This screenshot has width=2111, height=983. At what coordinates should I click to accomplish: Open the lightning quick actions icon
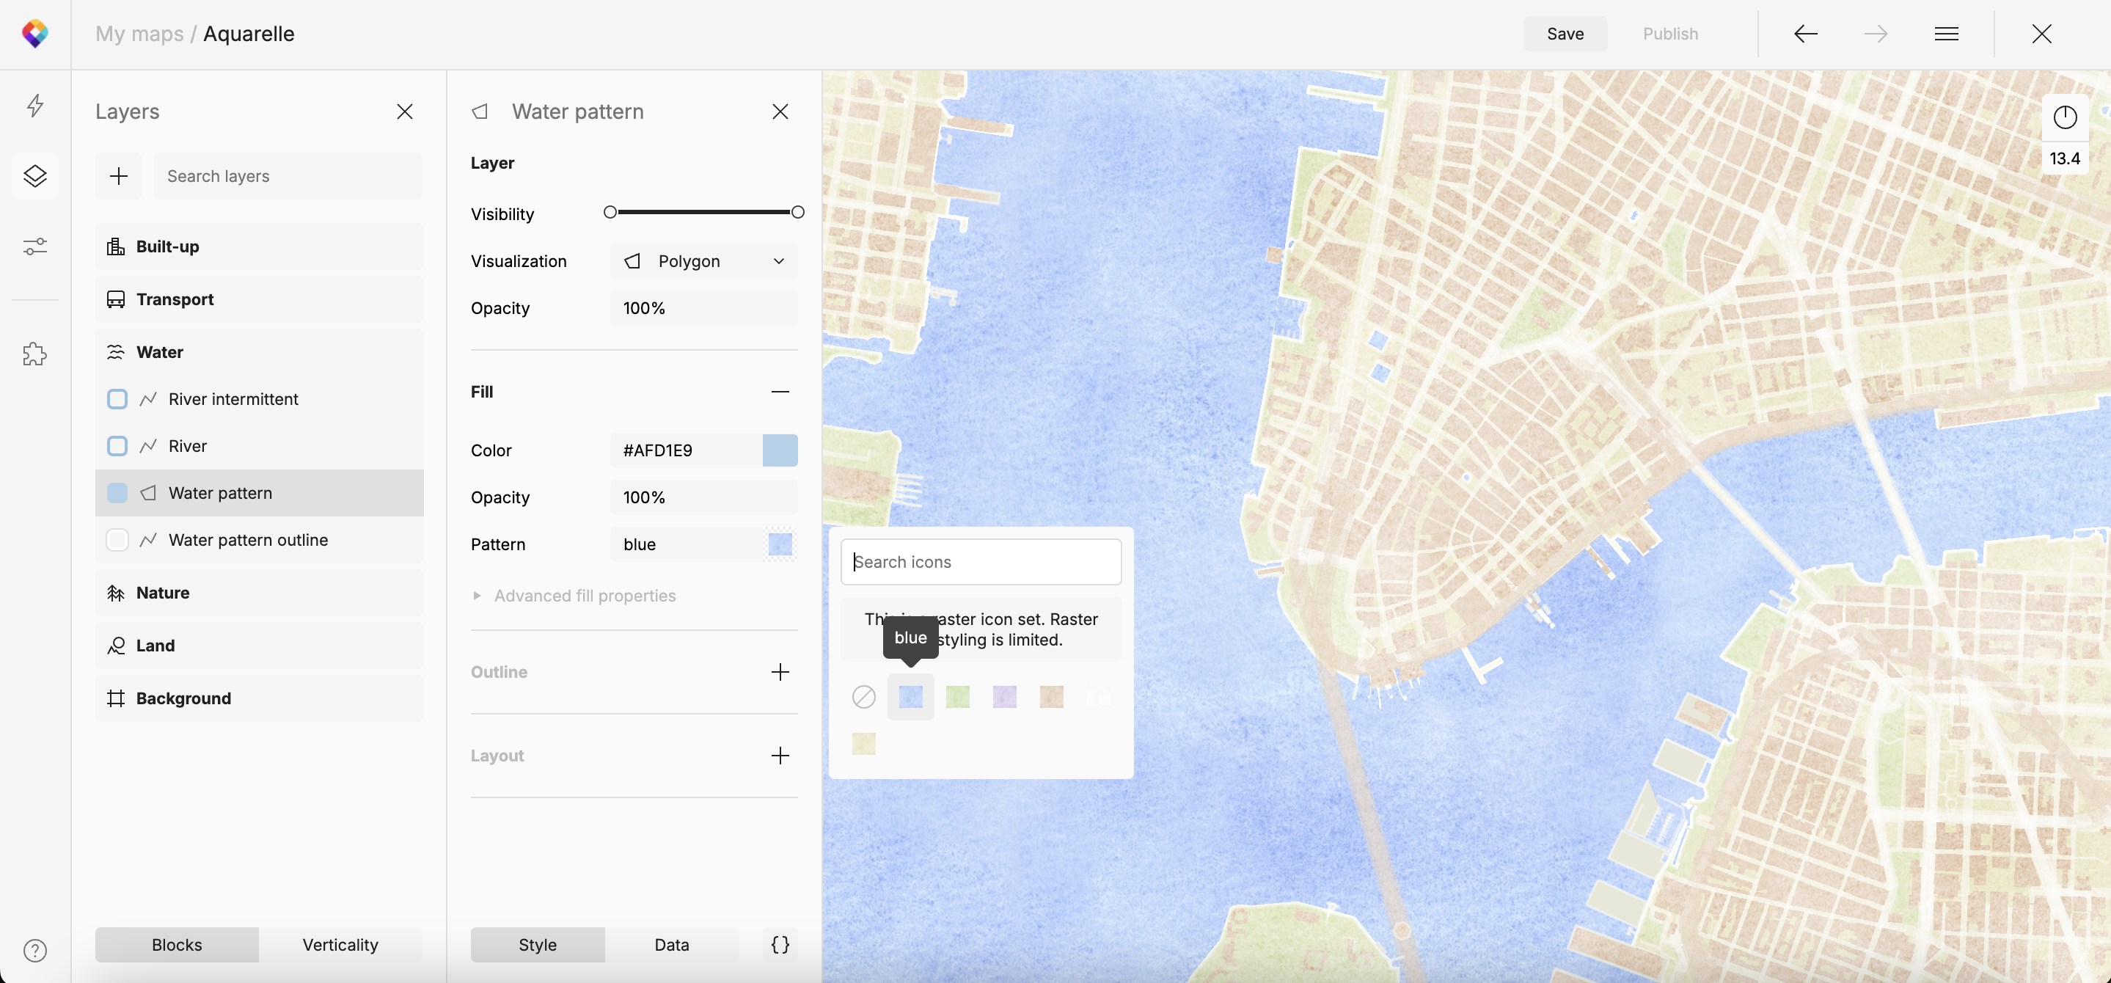(34, 106)
